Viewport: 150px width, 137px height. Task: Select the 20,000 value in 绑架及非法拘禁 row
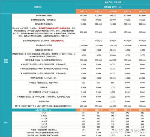[142, 78]
